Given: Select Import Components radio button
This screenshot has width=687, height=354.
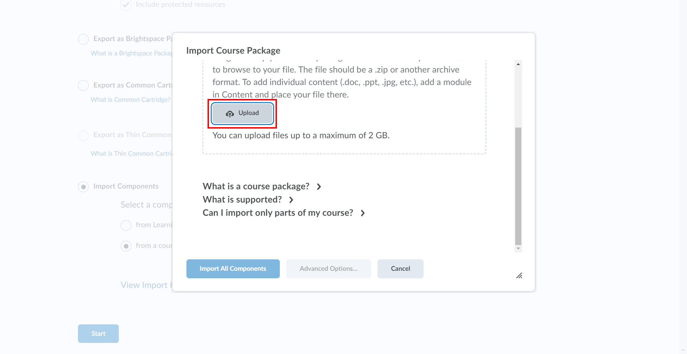Looking at the screenshot, I should (x=83, y=187).
